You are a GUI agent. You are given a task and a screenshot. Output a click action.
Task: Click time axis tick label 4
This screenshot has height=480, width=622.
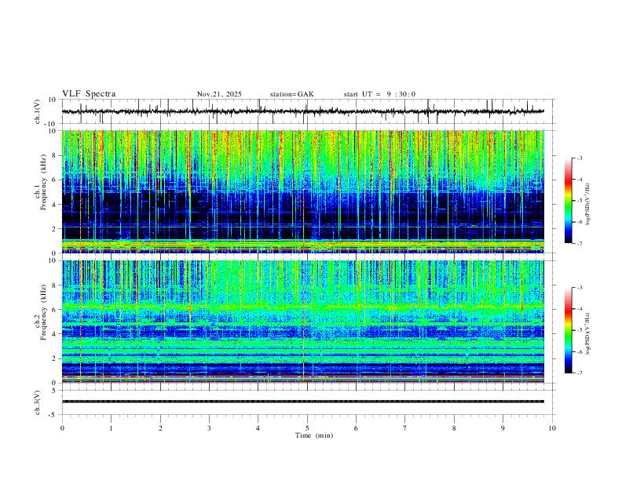click(x=258, y=428)
